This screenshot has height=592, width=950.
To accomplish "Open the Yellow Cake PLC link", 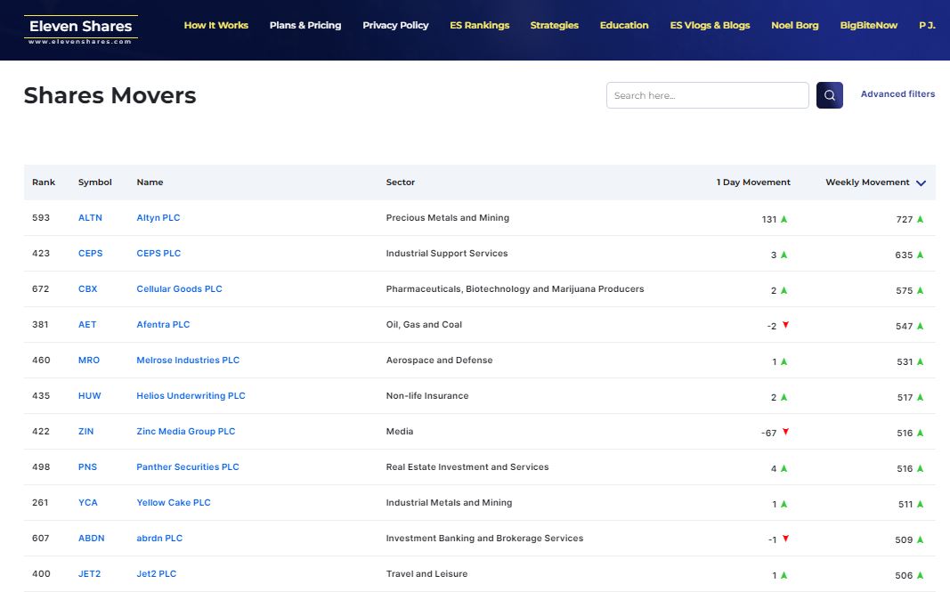I will [174, 502].
